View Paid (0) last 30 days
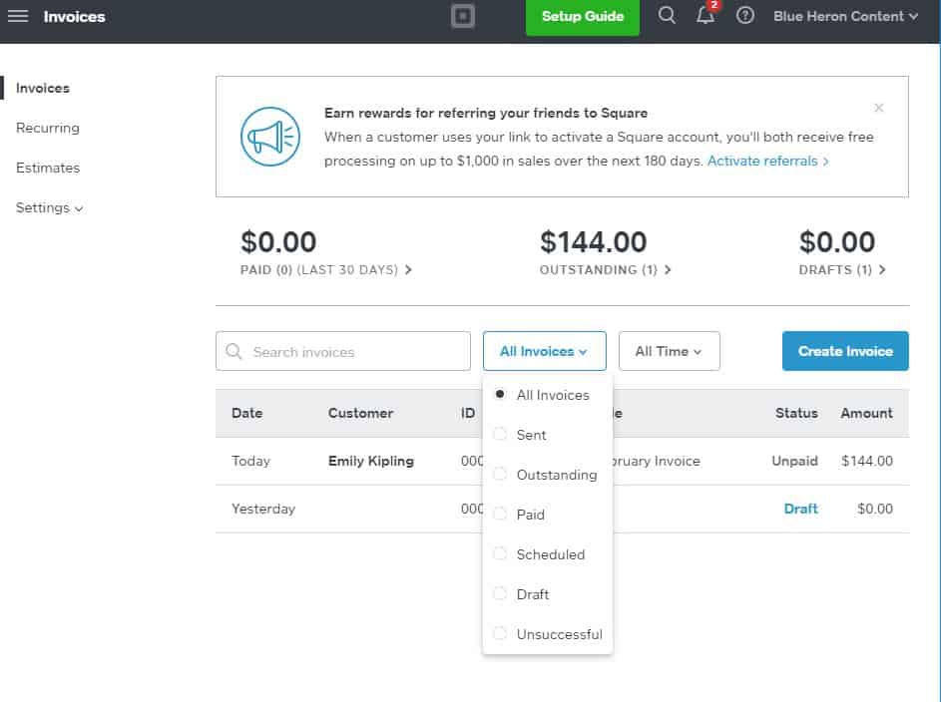Viewport: 941px width, 702px height. [x=326, y=270]
